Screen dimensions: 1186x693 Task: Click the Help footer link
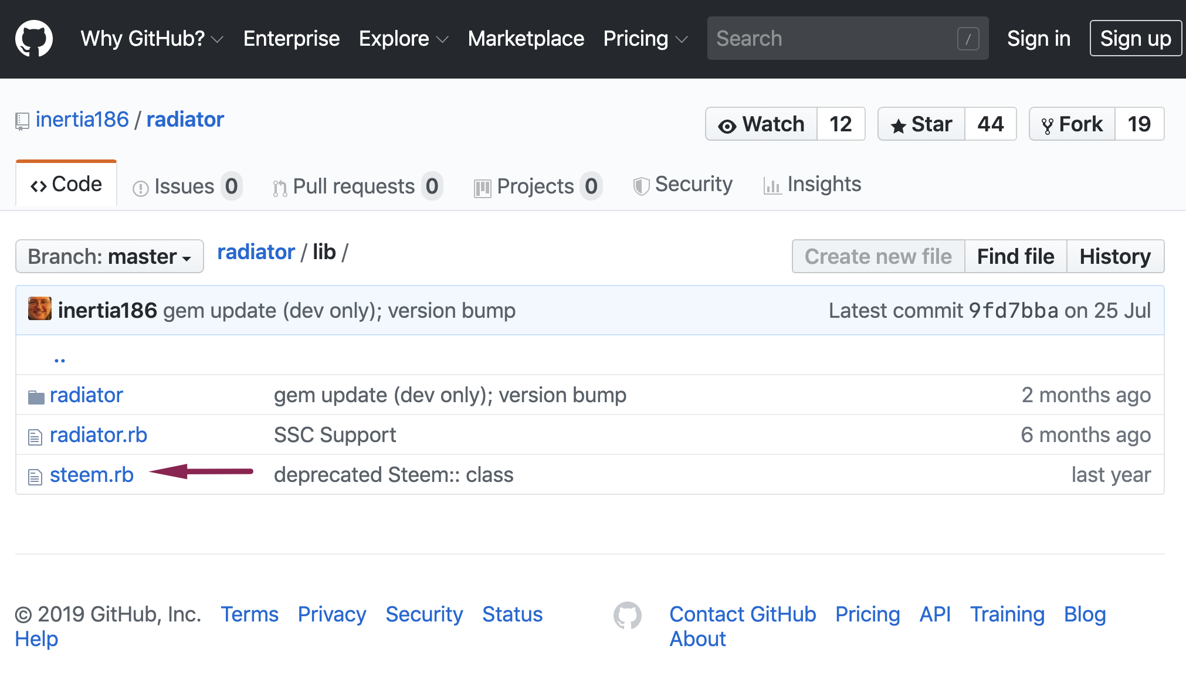tap(36, 639)
